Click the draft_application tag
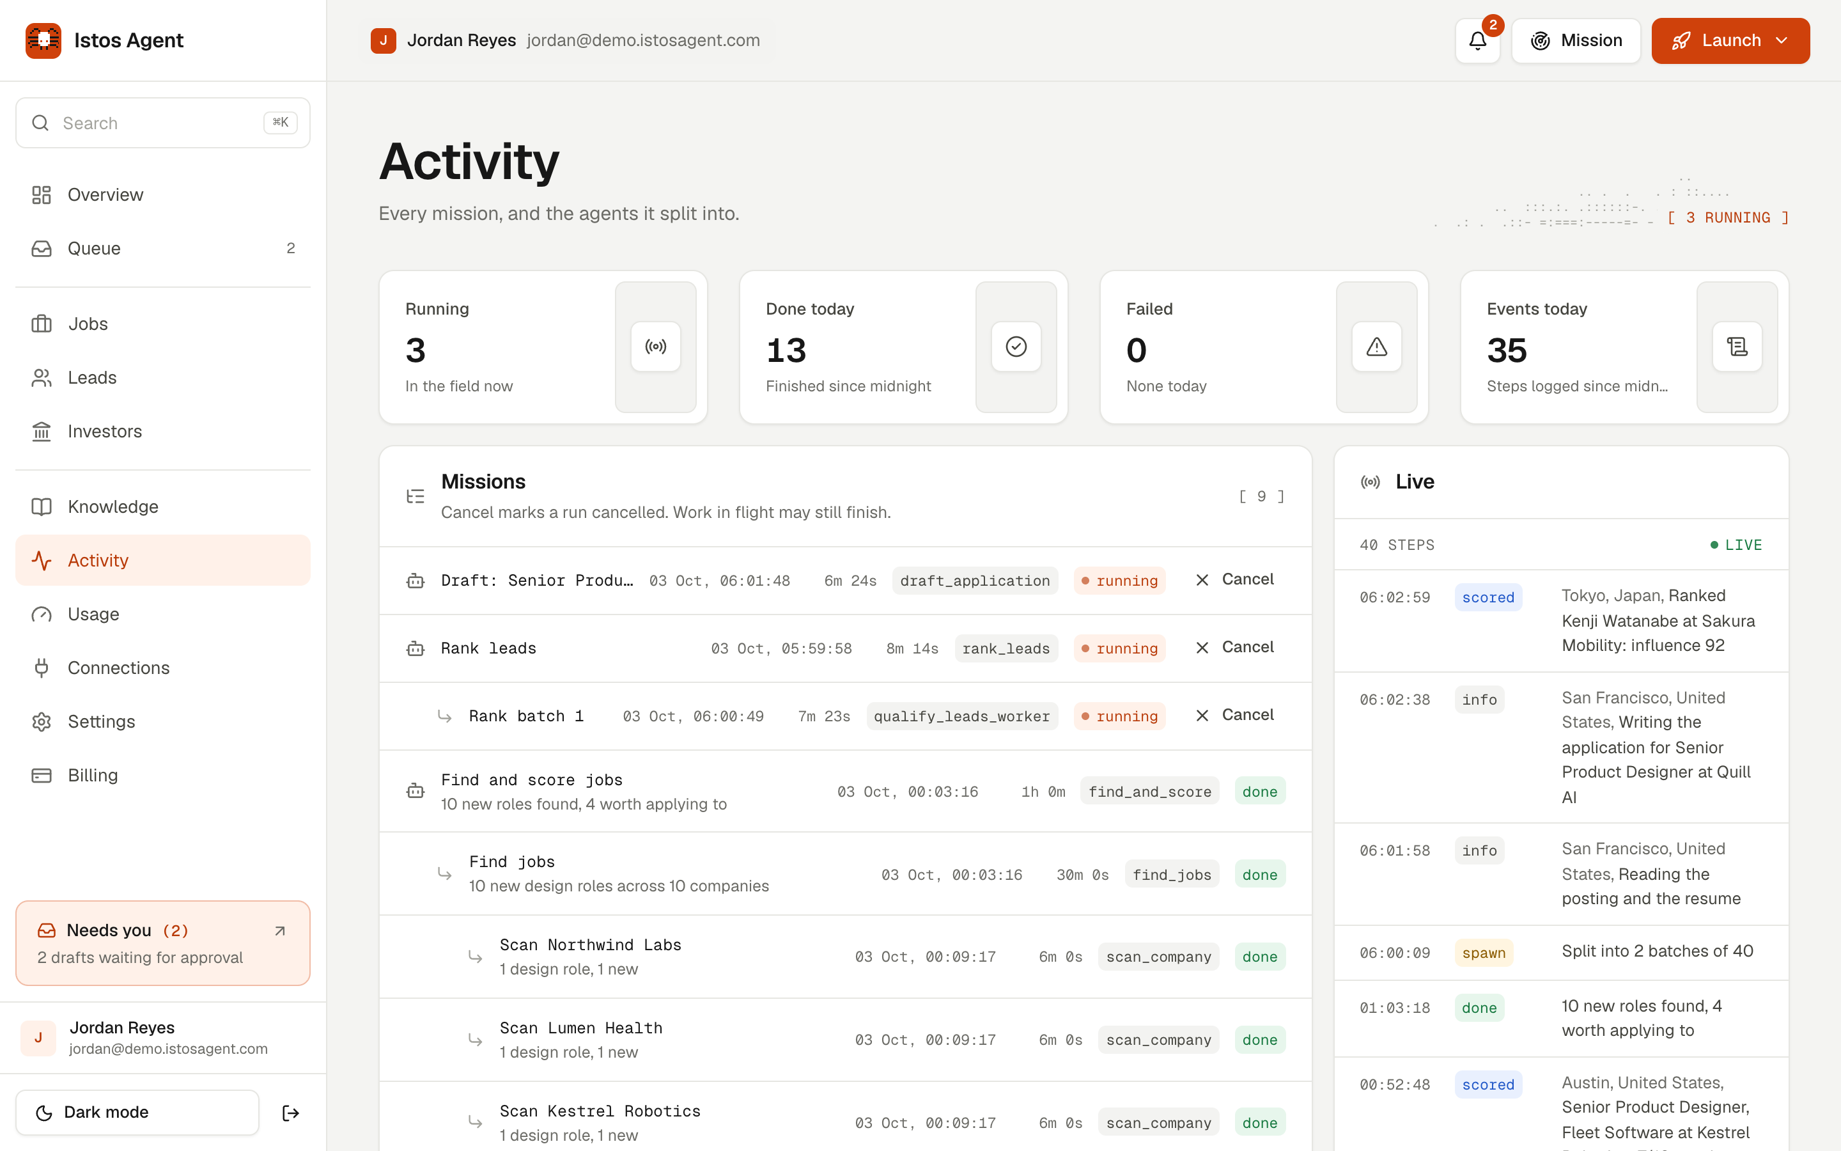 click(x=974, y=581)
